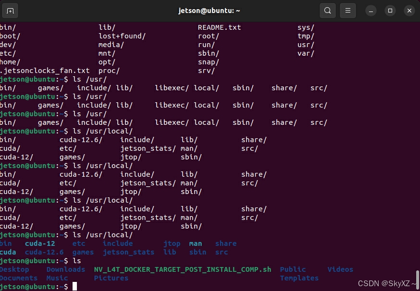
Task: Click the Downloads directory name
Action: click(66, 269)
